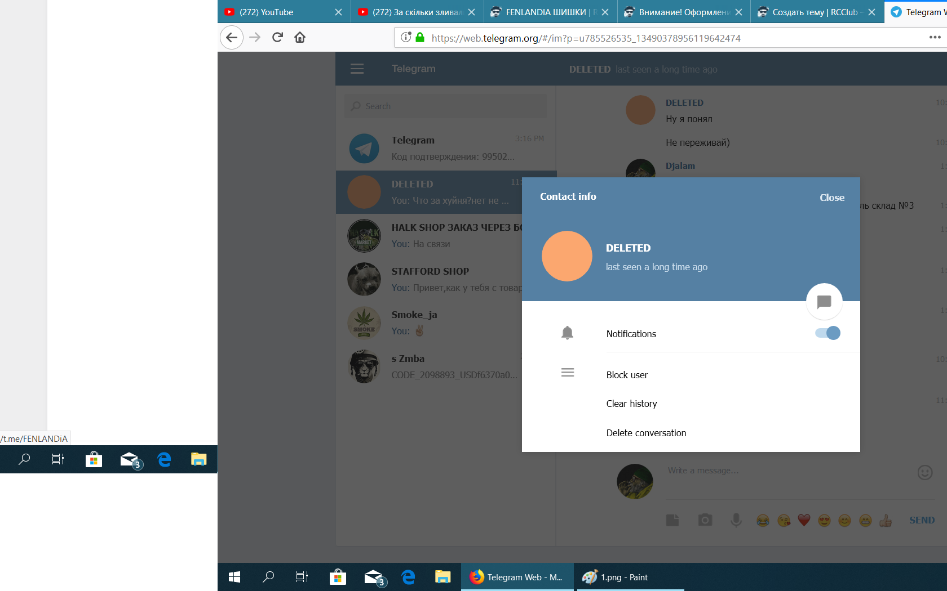Switch to 1.png Paint window

[x=629, y=577]
